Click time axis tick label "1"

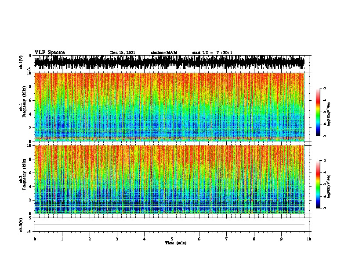pyautogui.click(x=62, y=239)
